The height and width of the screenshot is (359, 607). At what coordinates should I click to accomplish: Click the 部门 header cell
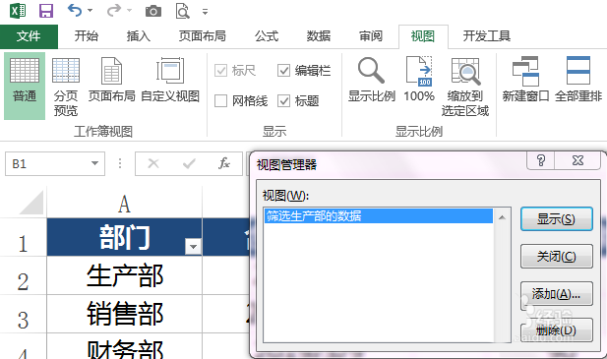(x=124, y=237)
